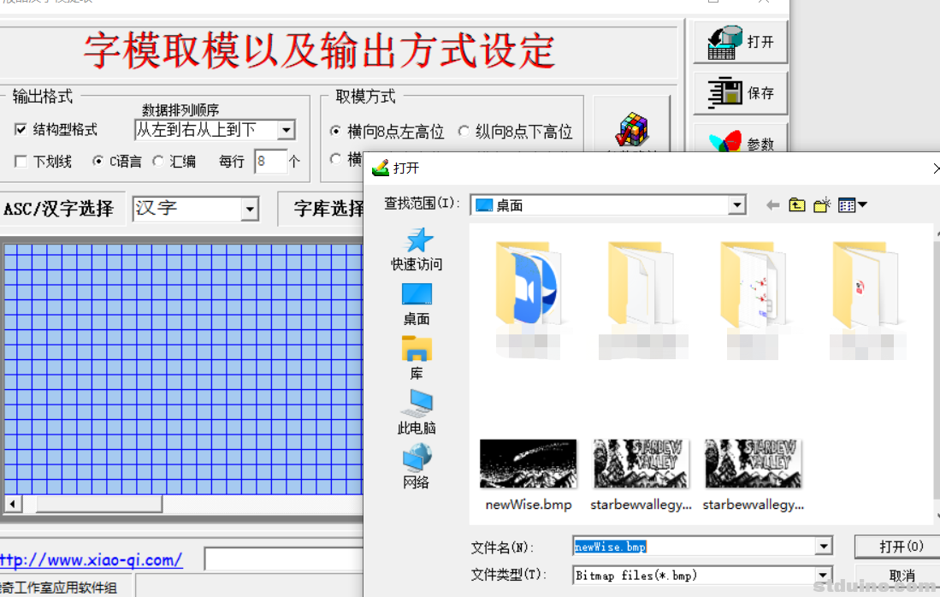The width and height of the screenshot is (940, 597).
Task: Click the Rubik's cube mode icon
Action: click(634, 130)
